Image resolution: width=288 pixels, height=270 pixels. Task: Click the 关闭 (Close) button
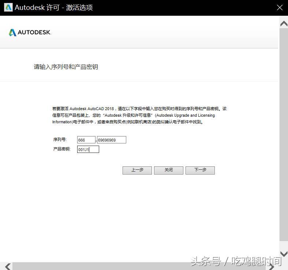(169, 170)
